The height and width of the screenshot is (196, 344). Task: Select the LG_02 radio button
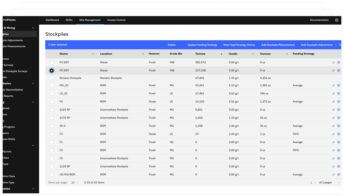(51, 94)
